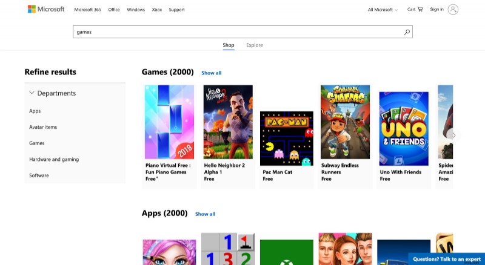Screen dimensions: 485x265
Task: Expand the All Microsoft dropdown
Action: pyautogui.click(x=383, y=10)
